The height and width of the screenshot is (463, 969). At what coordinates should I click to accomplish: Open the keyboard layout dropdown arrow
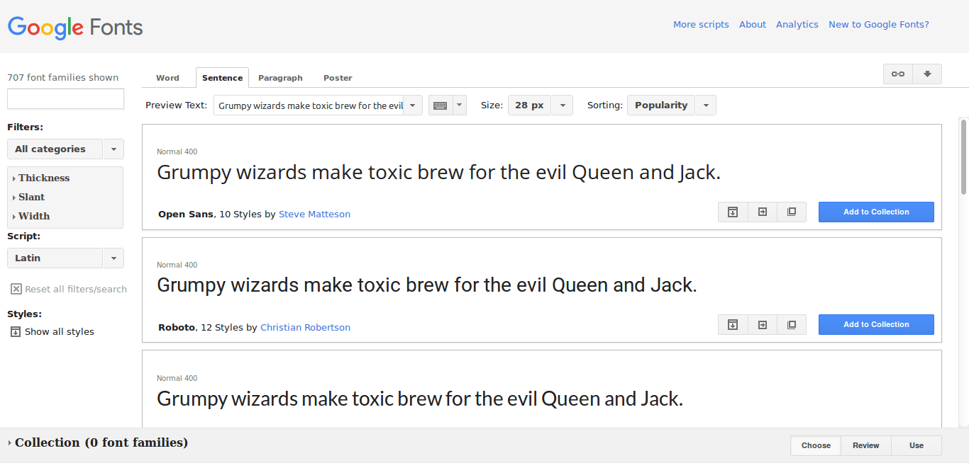pyautogui.click(x=460, y=105)
